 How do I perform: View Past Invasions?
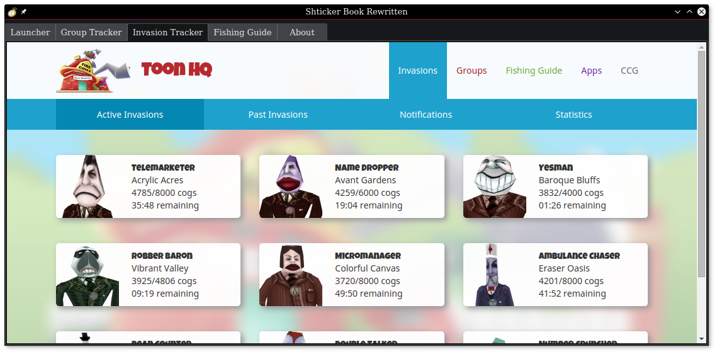click(278, 115)
